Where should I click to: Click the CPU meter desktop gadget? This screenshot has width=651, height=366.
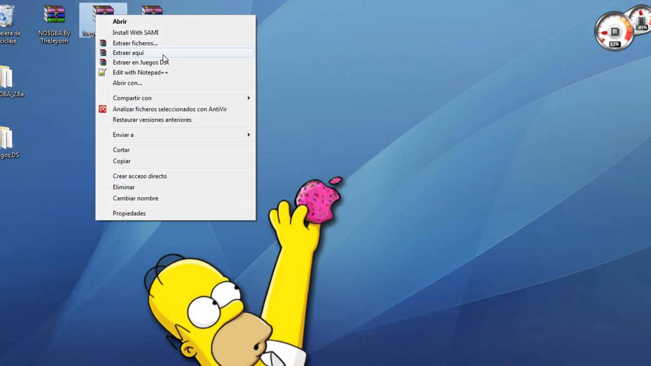tap(615, 32)
